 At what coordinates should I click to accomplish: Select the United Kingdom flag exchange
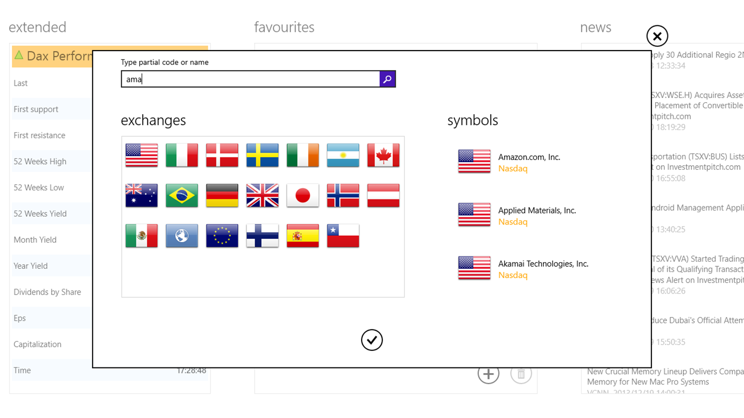[x=262, y=195]
